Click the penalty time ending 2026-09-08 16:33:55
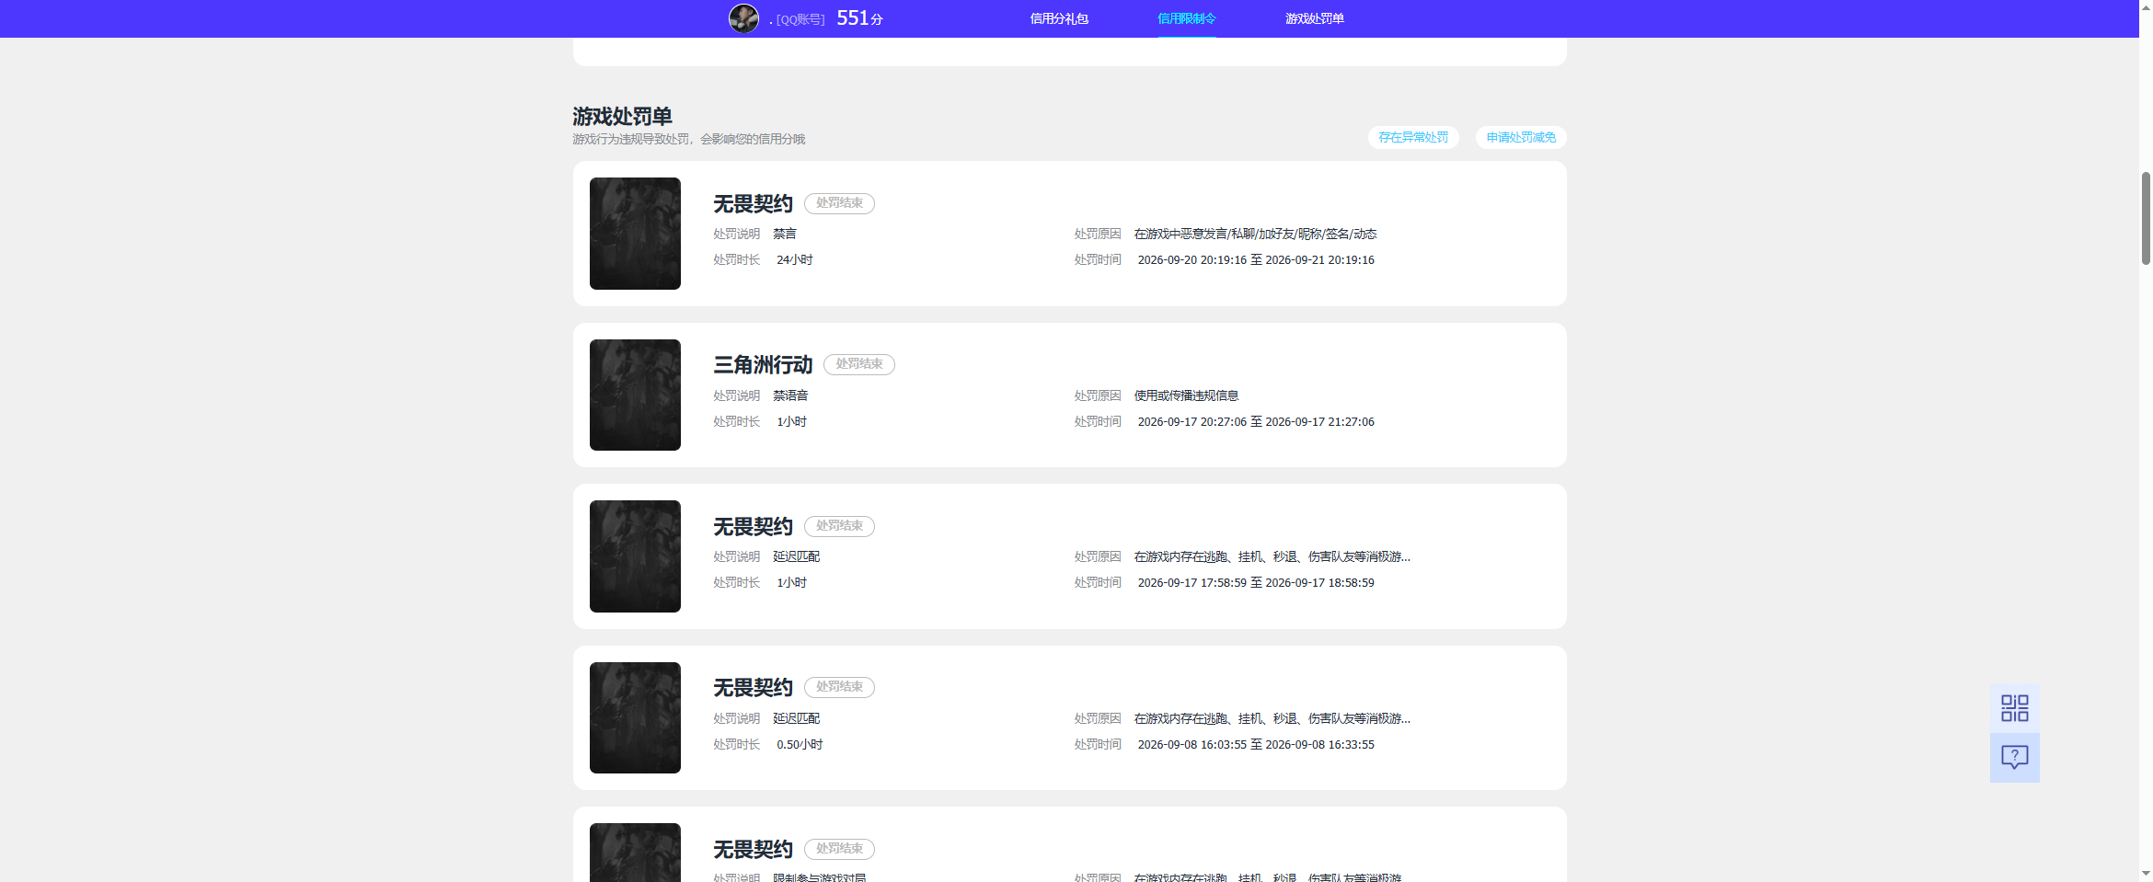Screen dimensions: 2153x882 (1256, 745)
